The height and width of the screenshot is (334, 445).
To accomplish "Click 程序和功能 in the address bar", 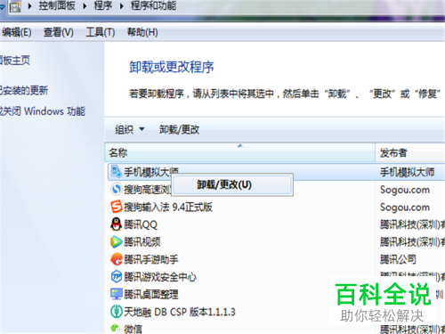I will [x=153, y=5].
